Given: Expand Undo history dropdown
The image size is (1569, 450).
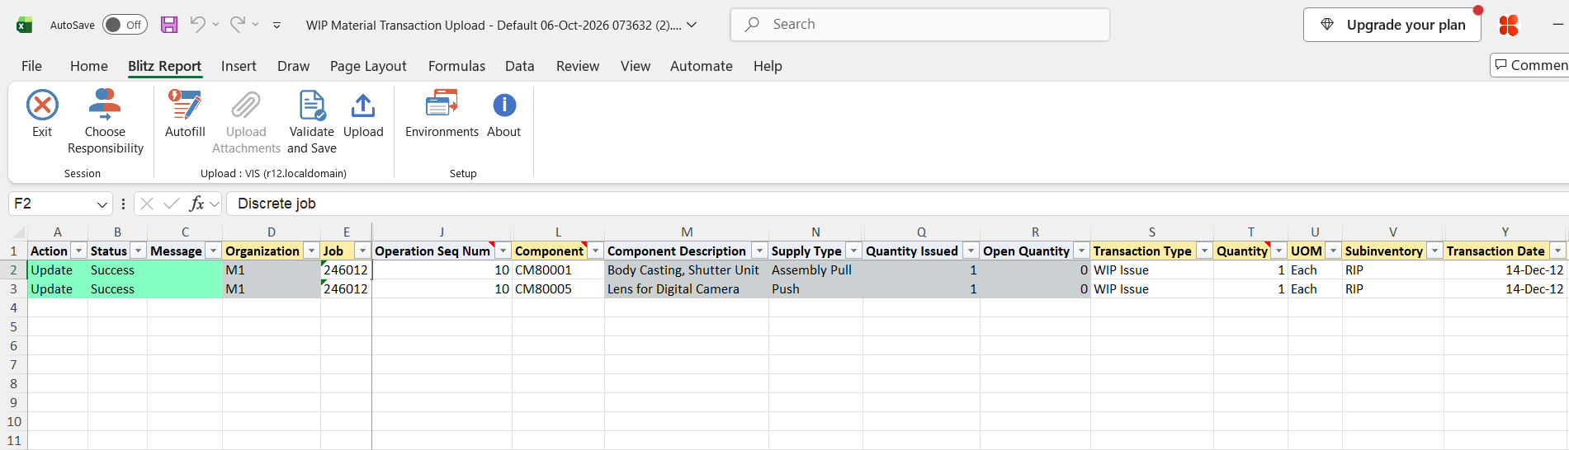Looking at the screenshot, I should click(215, 25).
